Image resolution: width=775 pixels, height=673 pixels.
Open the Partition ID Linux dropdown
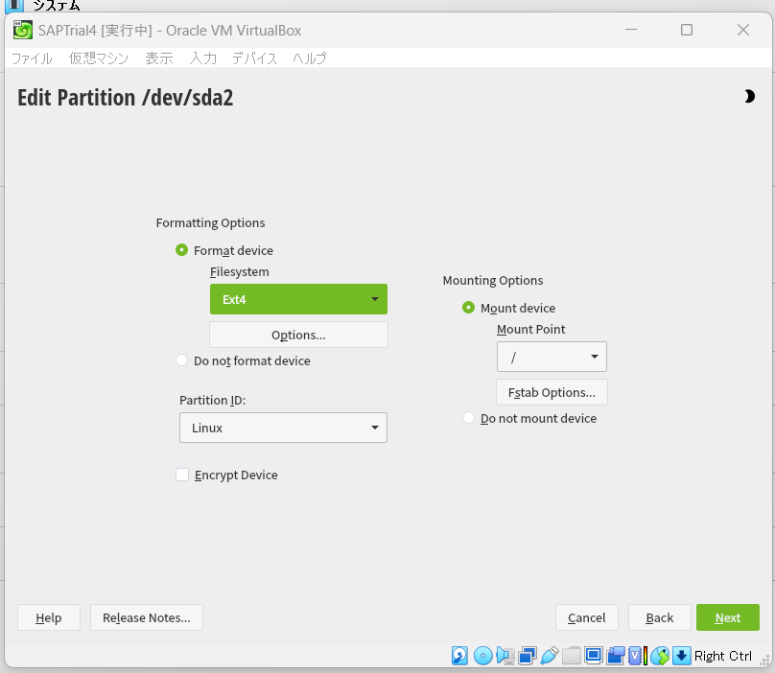pyautogui.click(x=283, y=428)
